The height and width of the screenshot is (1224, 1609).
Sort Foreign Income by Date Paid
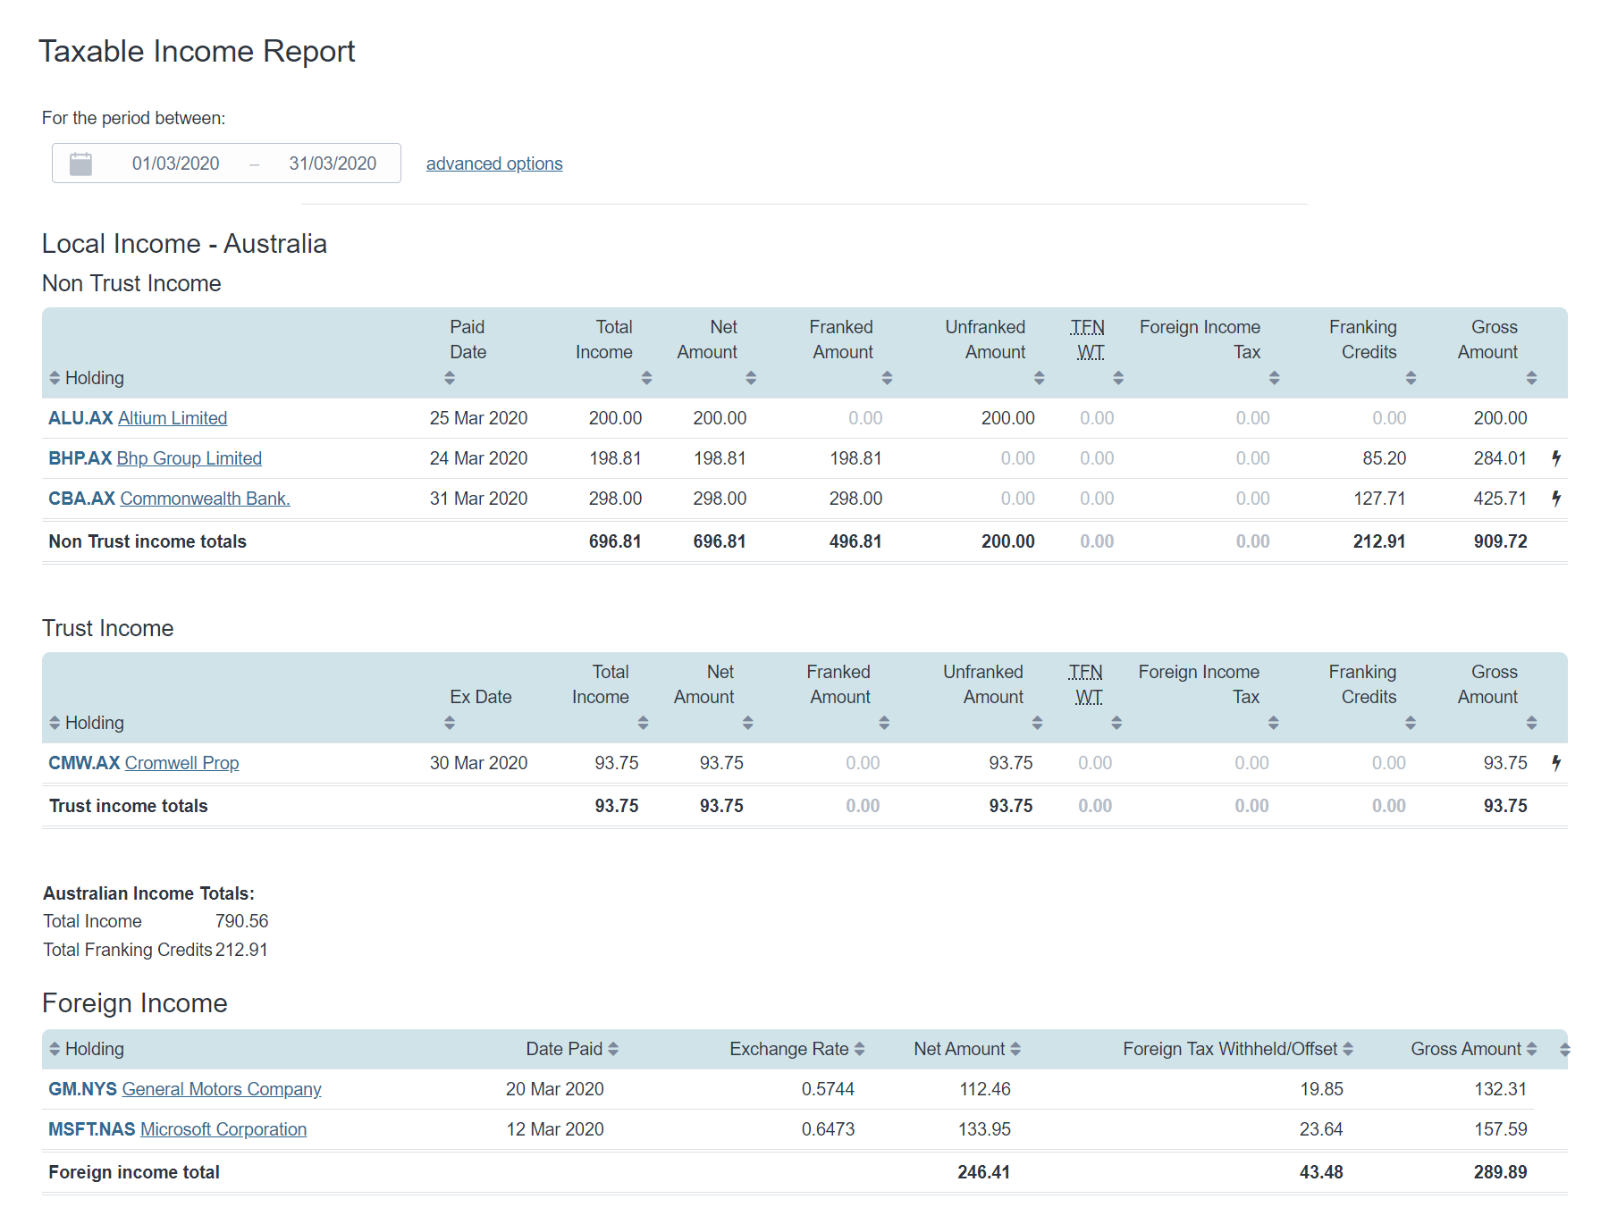point(613,1049)
